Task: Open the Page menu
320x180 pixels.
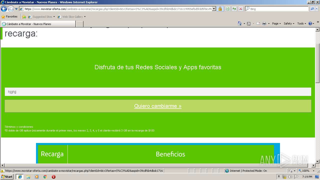Action: point(276,23)
